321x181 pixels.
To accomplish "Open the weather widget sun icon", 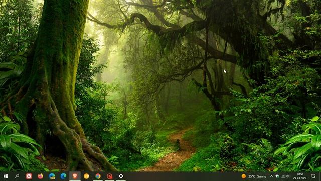I will pos(243,176).
